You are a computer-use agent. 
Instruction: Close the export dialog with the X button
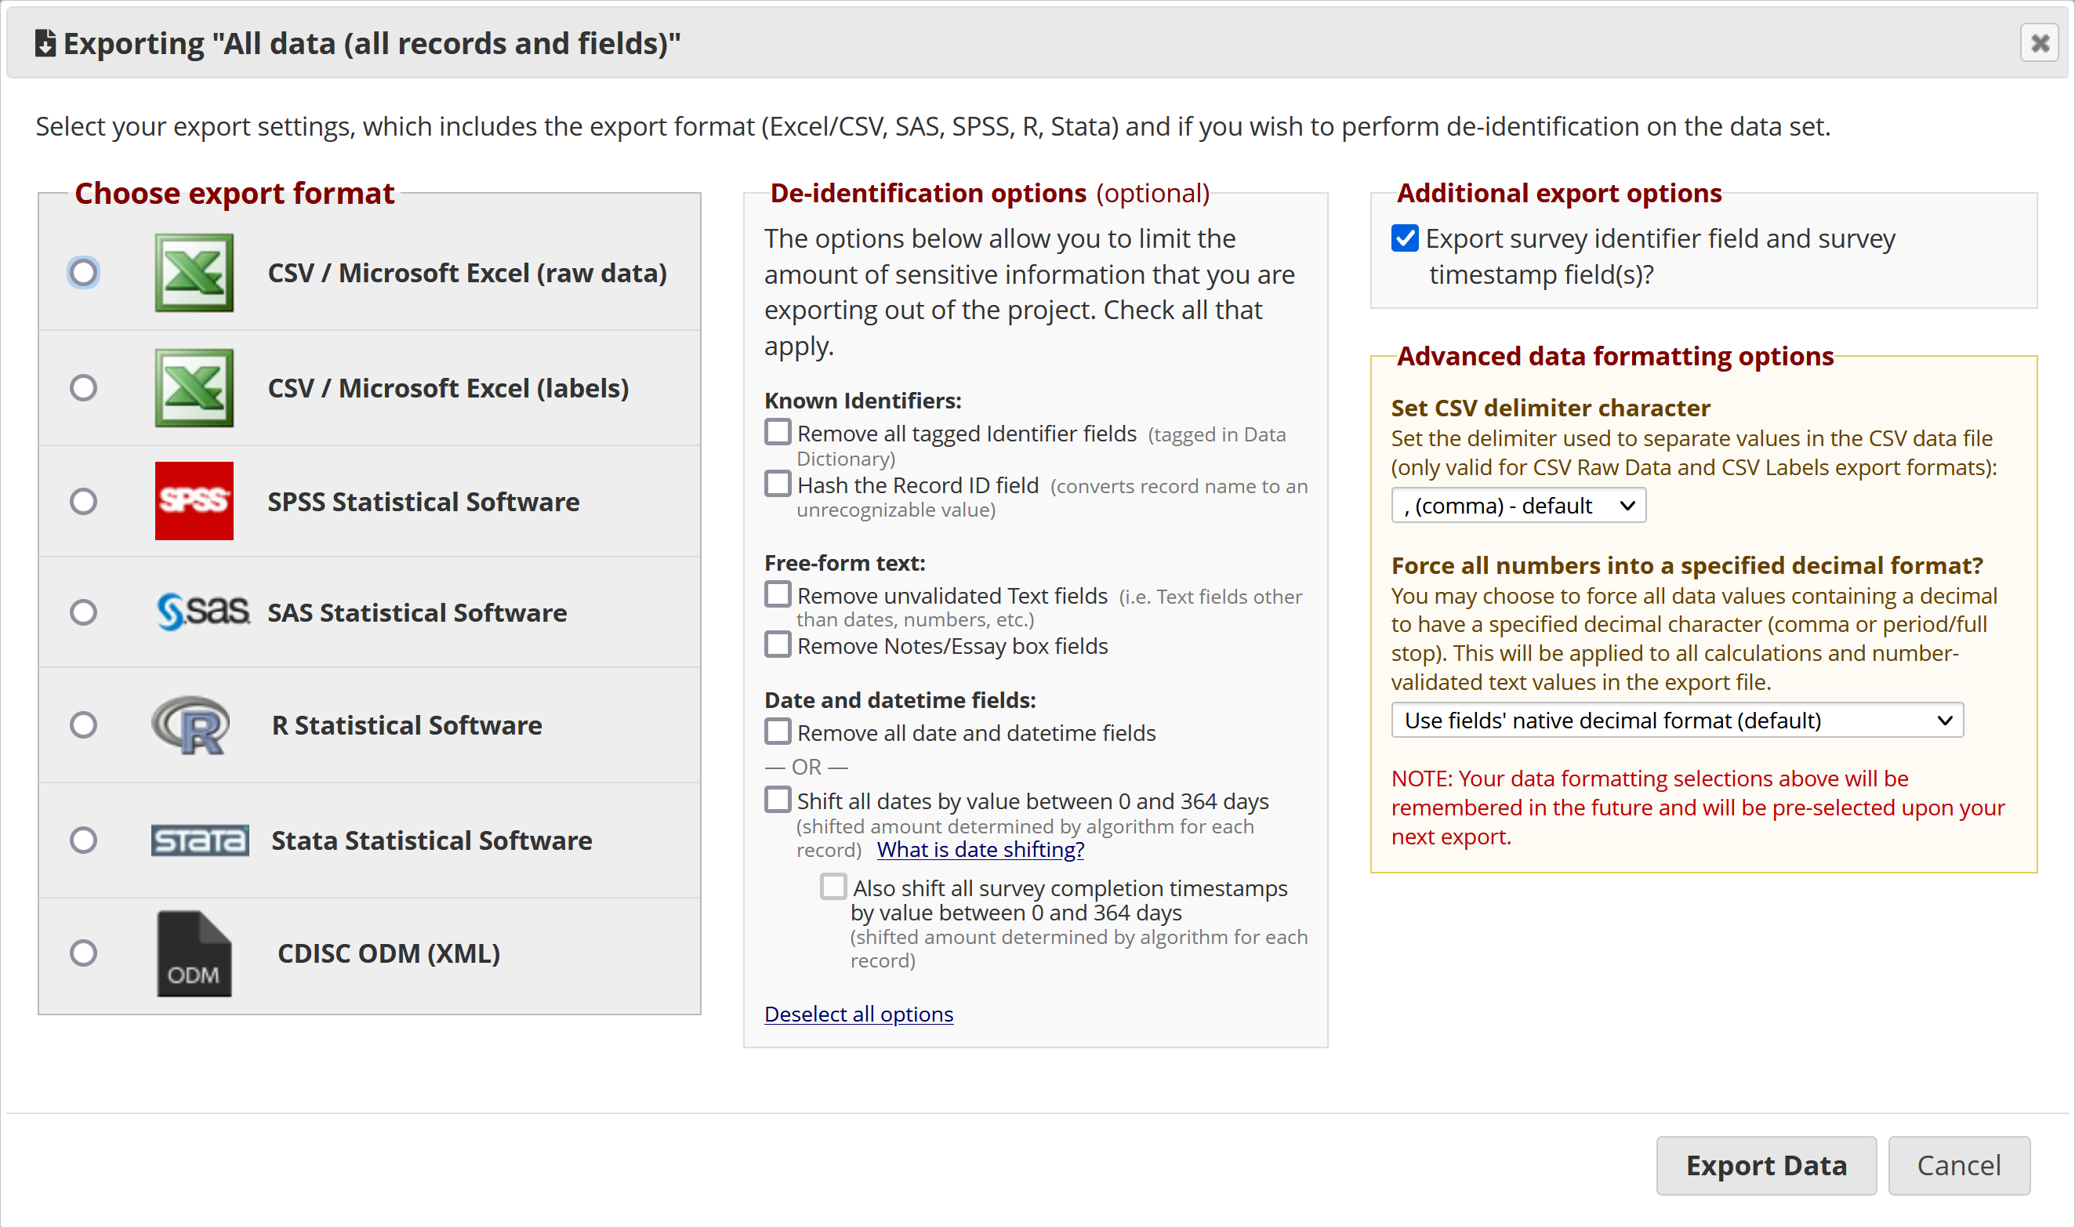[x=2040, y=42]
